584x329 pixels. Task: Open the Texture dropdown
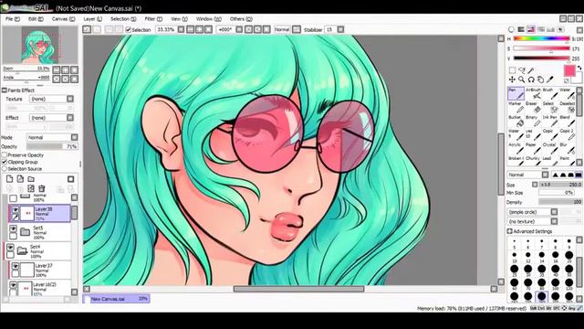51,99
